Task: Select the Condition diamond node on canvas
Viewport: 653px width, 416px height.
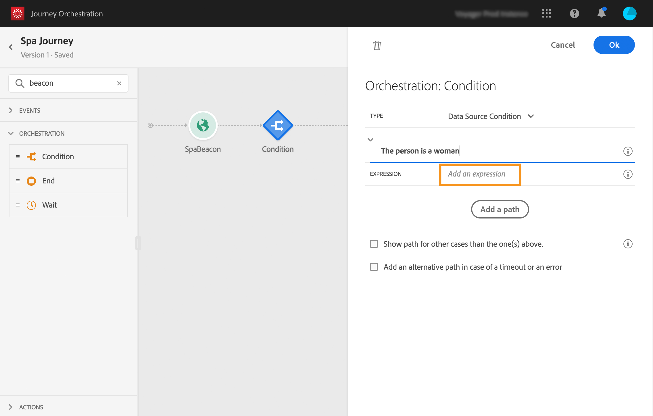Action: click(278, 125)
